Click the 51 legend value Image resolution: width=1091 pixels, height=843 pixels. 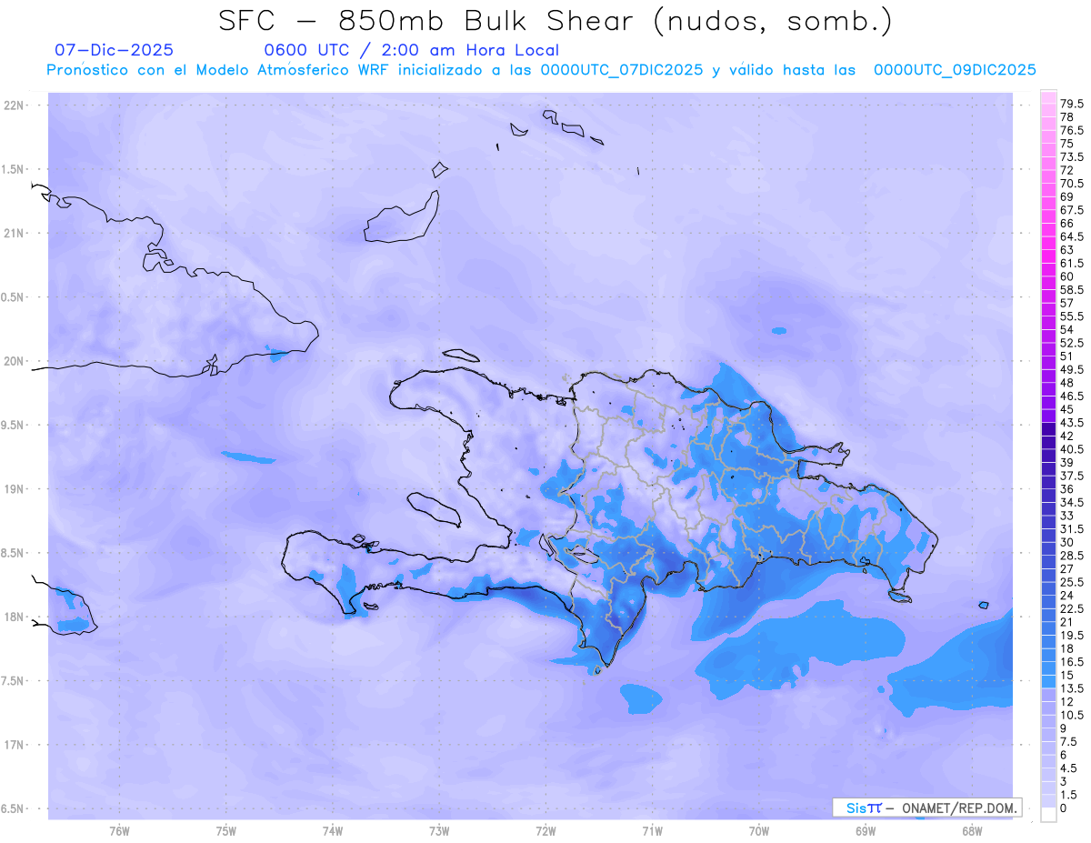point(1066,356)
